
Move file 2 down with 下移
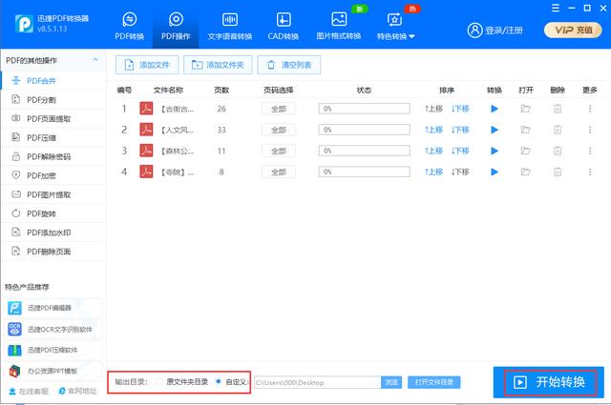(460, 130)
